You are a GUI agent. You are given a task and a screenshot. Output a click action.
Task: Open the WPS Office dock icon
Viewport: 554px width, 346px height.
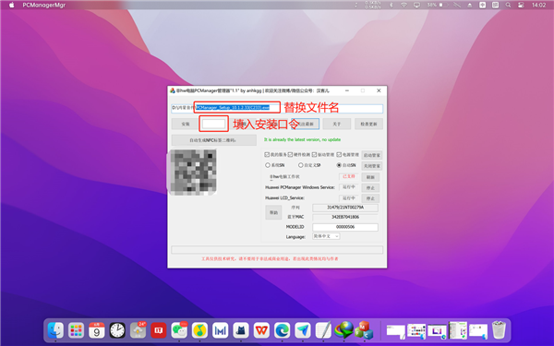[261, 330]
